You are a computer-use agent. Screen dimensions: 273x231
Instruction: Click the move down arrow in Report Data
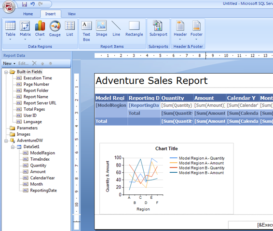[x=50, y=64]
